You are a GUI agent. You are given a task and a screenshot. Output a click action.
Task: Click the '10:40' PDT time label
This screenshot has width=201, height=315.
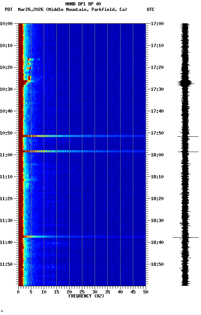[6, 111]
